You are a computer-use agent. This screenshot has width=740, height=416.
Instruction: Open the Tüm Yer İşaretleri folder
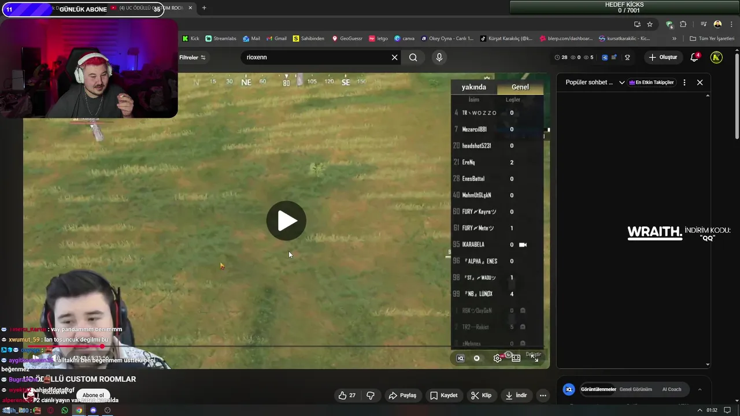tap(712, 39)
